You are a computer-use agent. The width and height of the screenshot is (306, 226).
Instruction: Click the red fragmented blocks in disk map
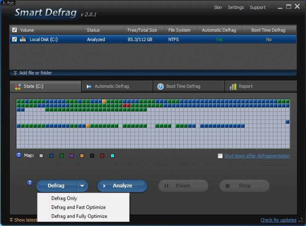[126, 106]
